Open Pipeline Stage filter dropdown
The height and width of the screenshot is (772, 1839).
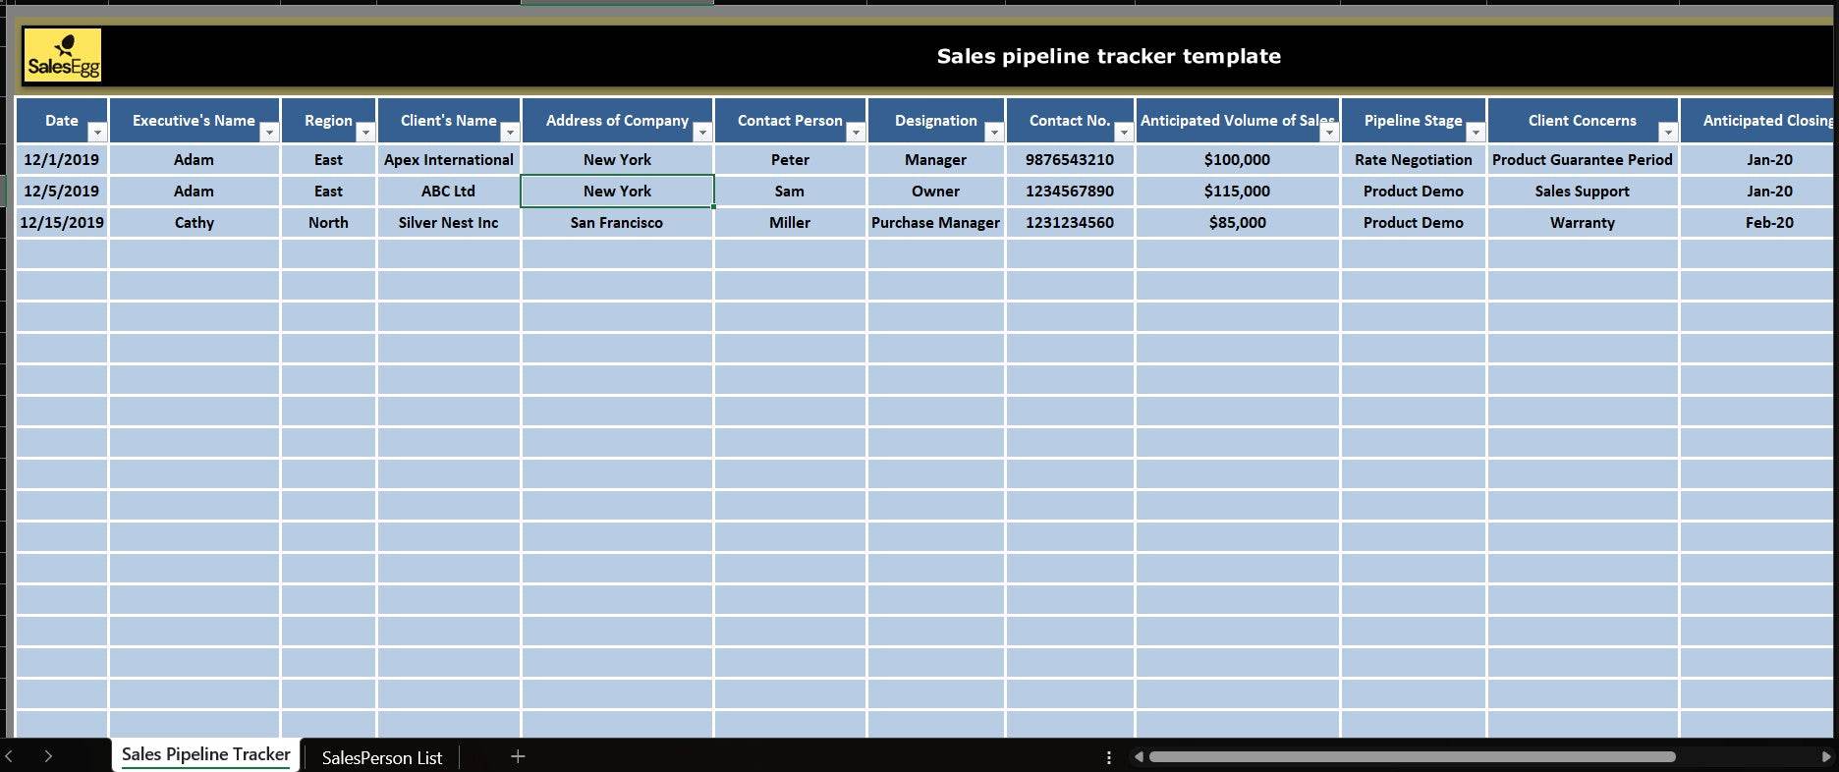click(x=1476, y=133)
